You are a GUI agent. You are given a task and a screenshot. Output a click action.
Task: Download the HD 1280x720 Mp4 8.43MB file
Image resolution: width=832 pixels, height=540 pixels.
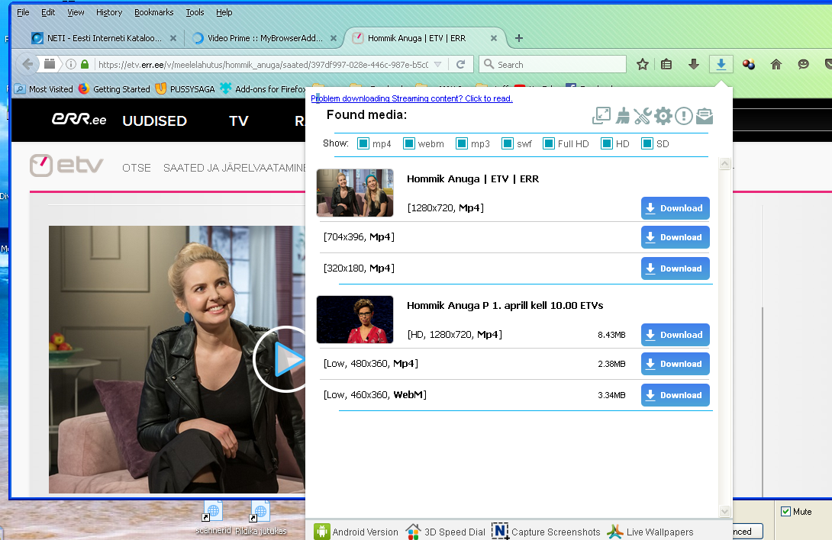coord(675,335)
